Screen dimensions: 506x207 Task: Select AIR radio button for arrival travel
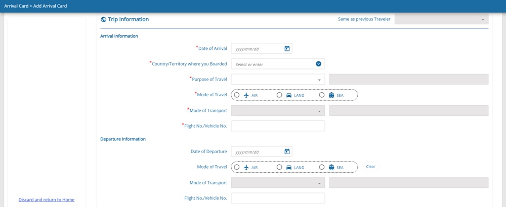(x=237, y=95)
